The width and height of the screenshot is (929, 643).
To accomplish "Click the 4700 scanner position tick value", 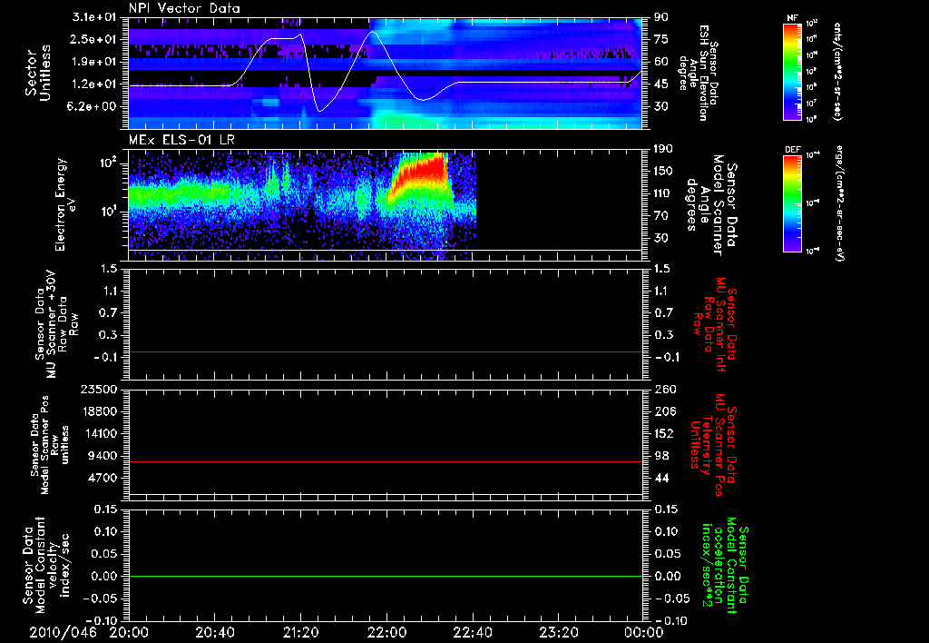I will pyautogui.click(x=103, y=478).
